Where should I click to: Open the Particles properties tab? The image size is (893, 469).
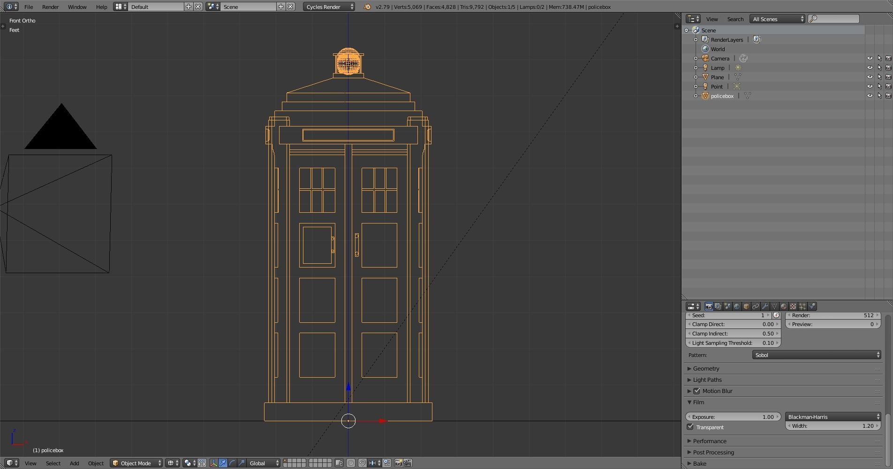click(802, 306)
